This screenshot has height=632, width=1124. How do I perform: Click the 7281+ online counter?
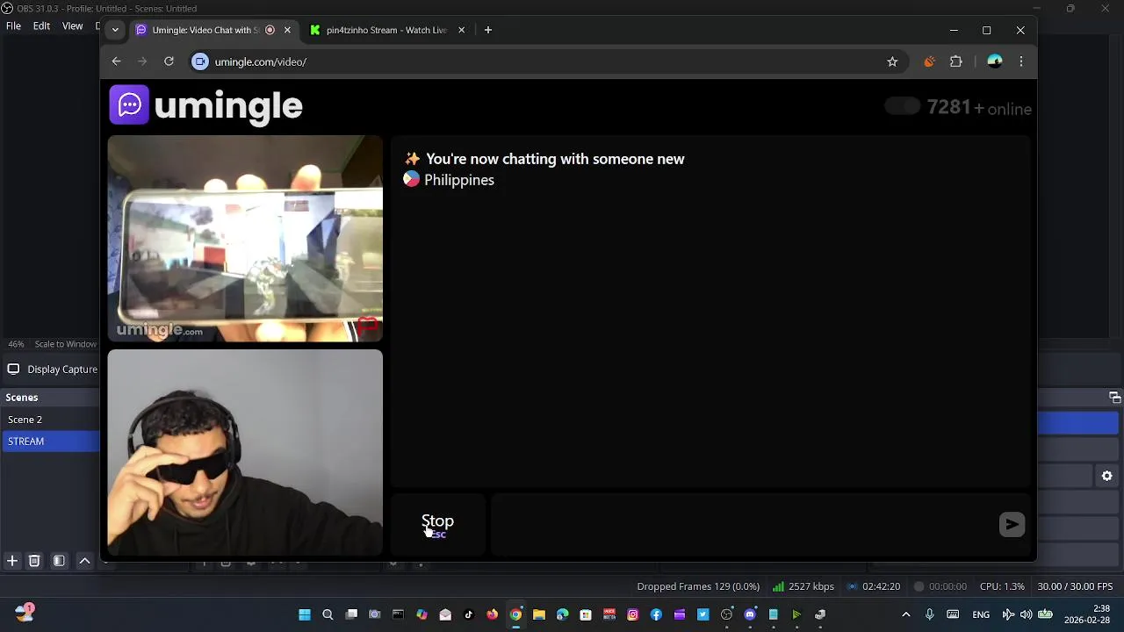coord(979,107)
